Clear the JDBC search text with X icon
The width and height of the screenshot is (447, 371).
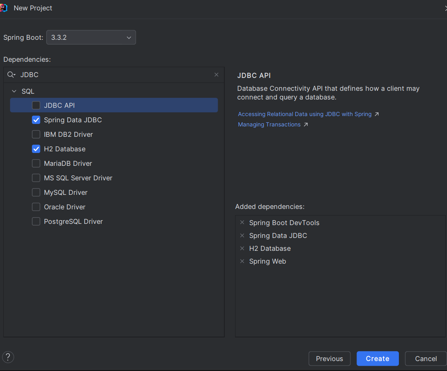pos(216,75)
